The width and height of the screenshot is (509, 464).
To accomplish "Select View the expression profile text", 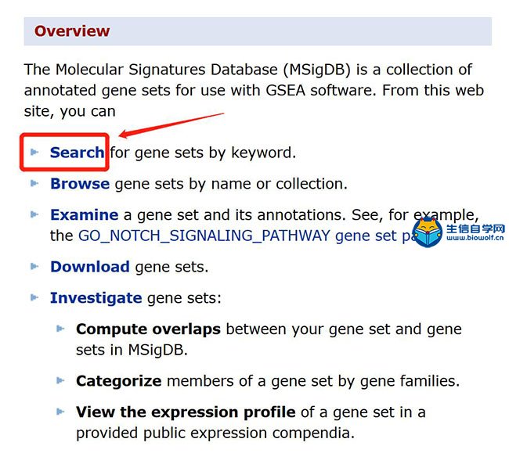I will pos(186,412).
